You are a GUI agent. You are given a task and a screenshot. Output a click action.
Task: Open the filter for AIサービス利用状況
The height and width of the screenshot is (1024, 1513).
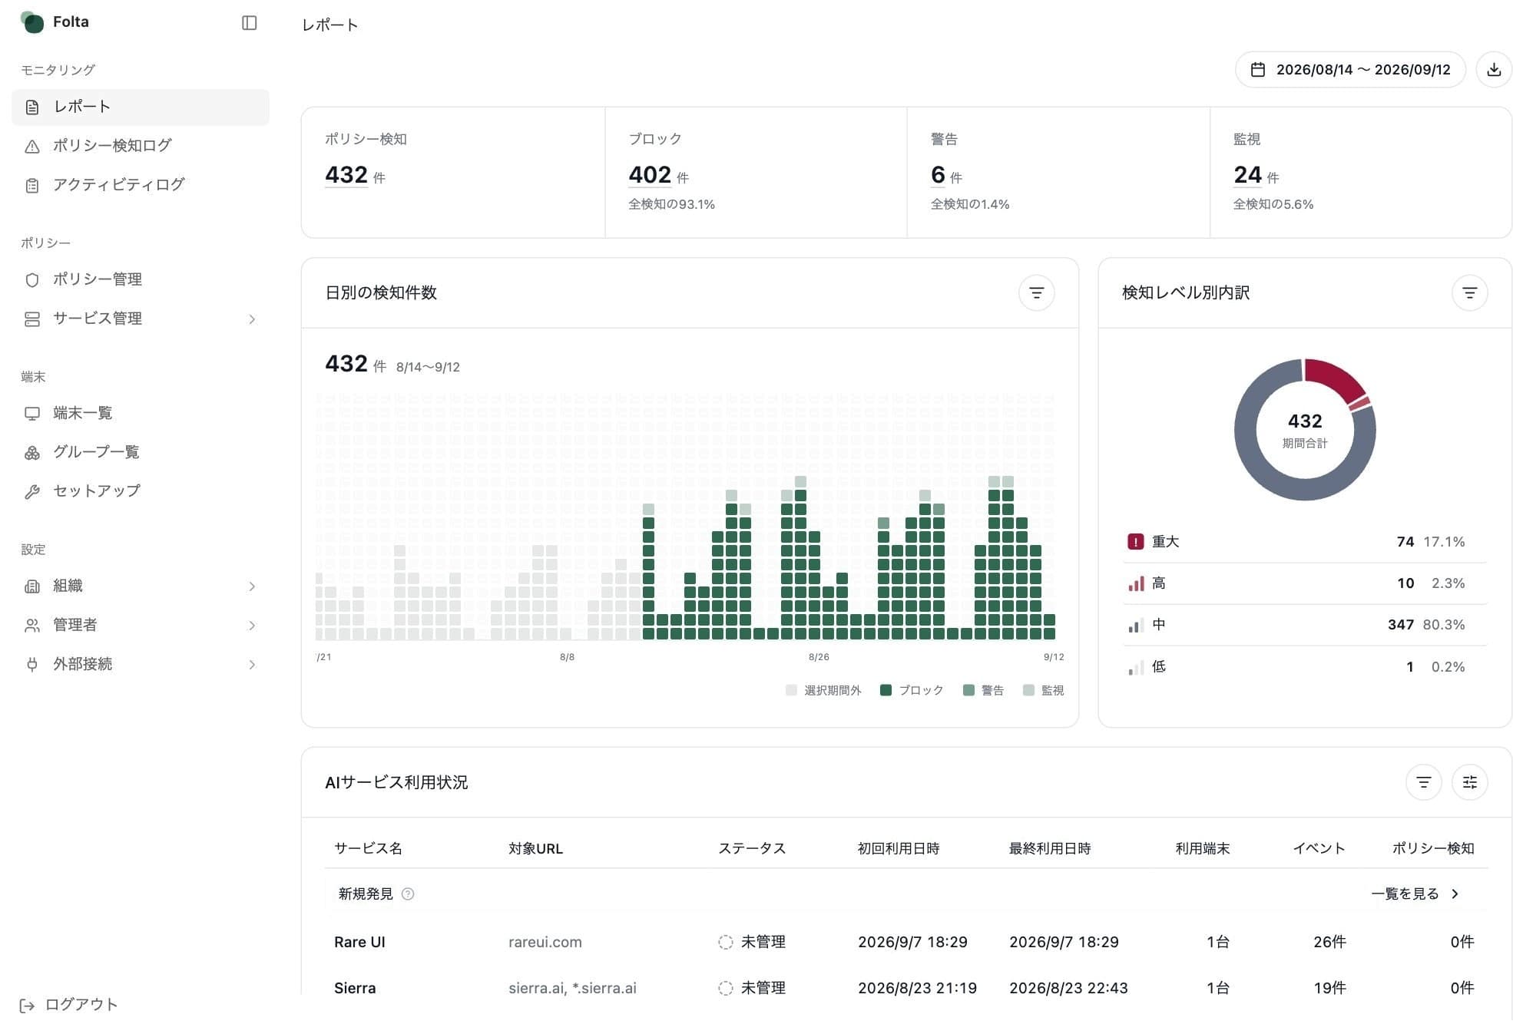(1423, 782)
